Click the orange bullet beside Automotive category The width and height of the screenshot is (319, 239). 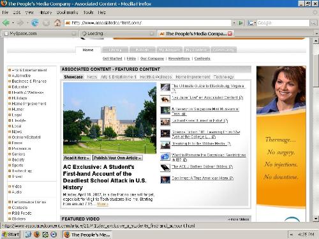(10, 75)
